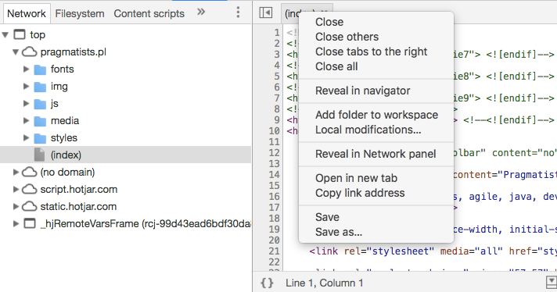The width and height of the screenshot is (557, 292).
Task: Click the fonts folder icon
Action: click(x=40, y=69)
